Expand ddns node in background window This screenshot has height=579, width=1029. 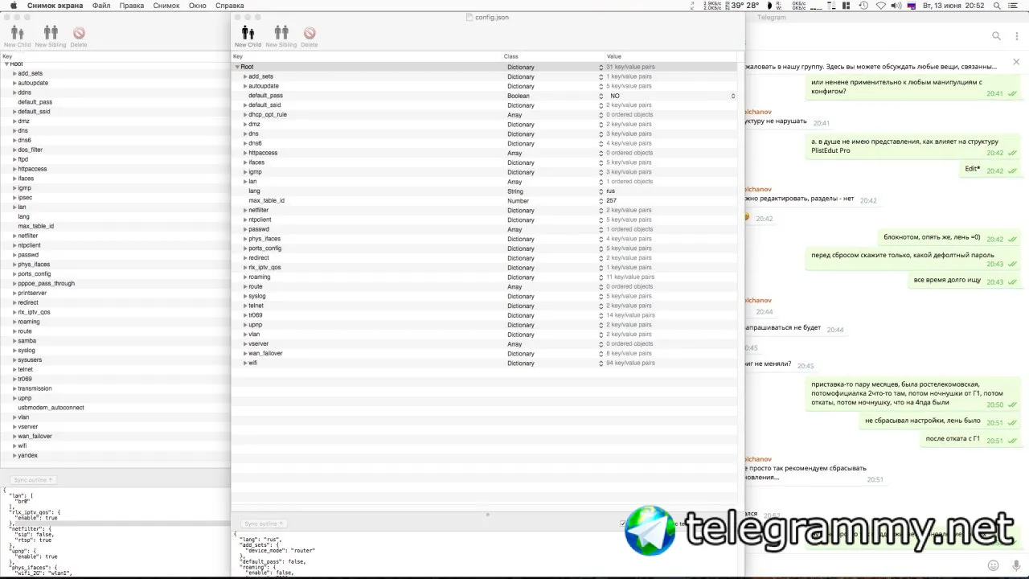14,92
